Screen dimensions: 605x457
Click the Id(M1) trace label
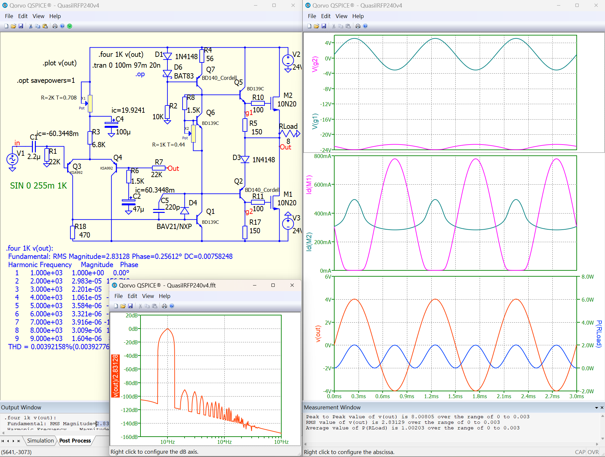coord(309,184)
